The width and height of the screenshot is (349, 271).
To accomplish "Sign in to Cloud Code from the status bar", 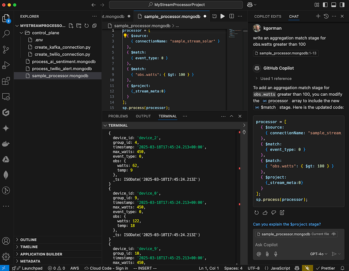I will 106,268.
